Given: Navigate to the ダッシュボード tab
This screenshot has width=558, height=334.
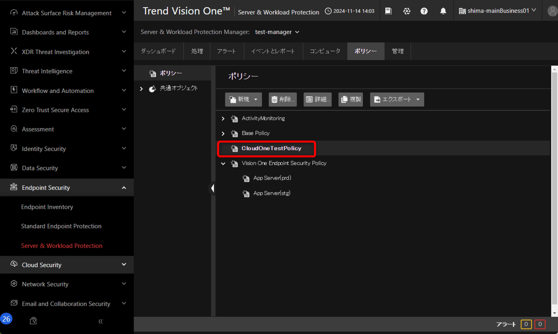Looking at the screenshot, I should (x=158, y=51).
